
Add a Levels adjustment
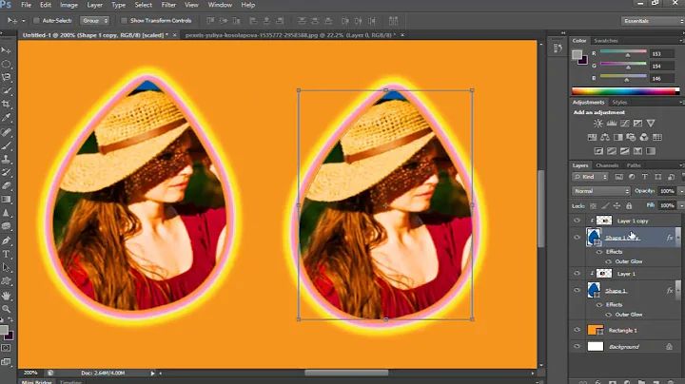click(x=612, y=124)
